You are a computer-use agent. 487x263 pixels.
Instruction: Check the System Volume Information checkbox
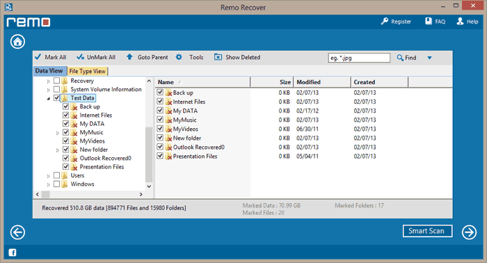click(56, 89)
